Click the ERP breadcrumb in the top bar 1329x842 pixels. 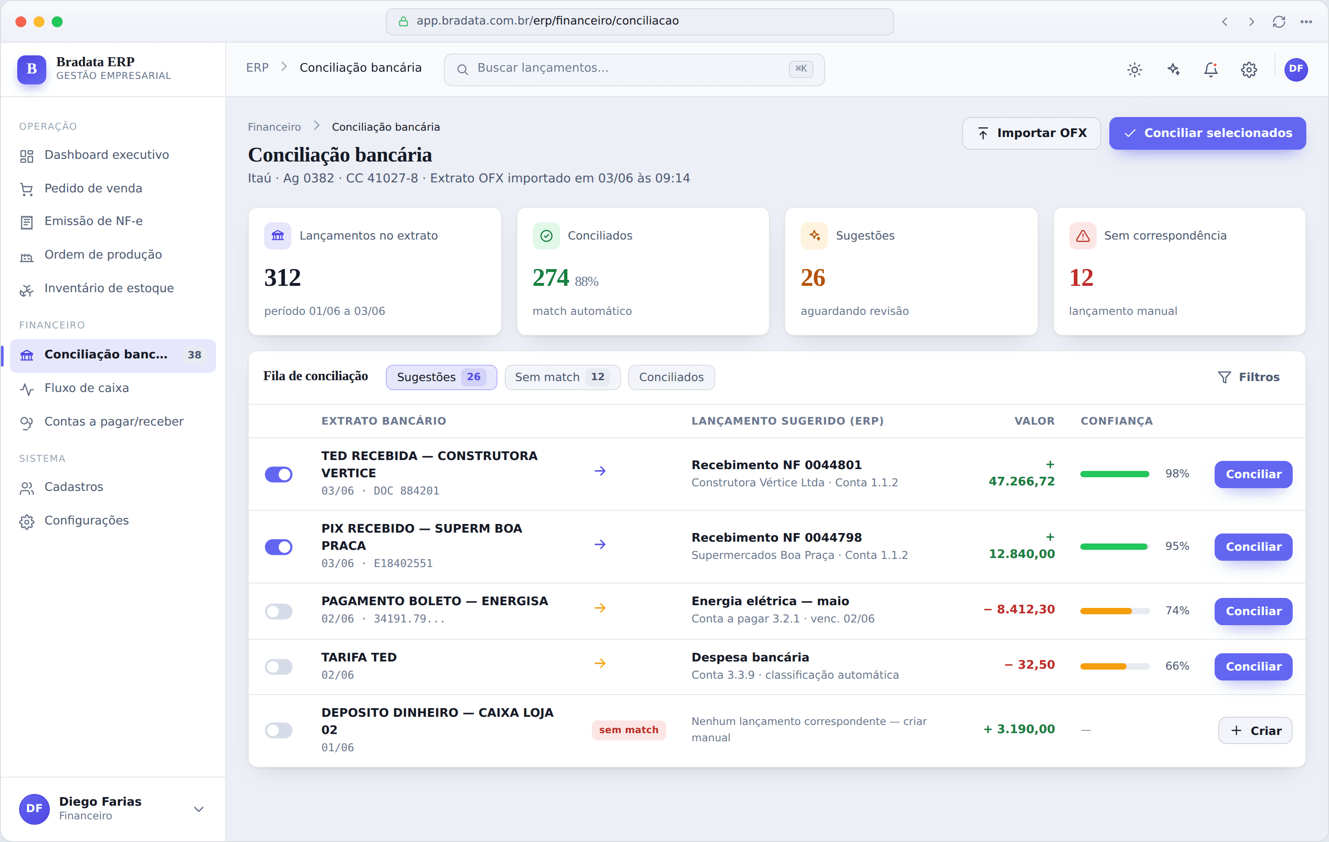click(257, 68)
